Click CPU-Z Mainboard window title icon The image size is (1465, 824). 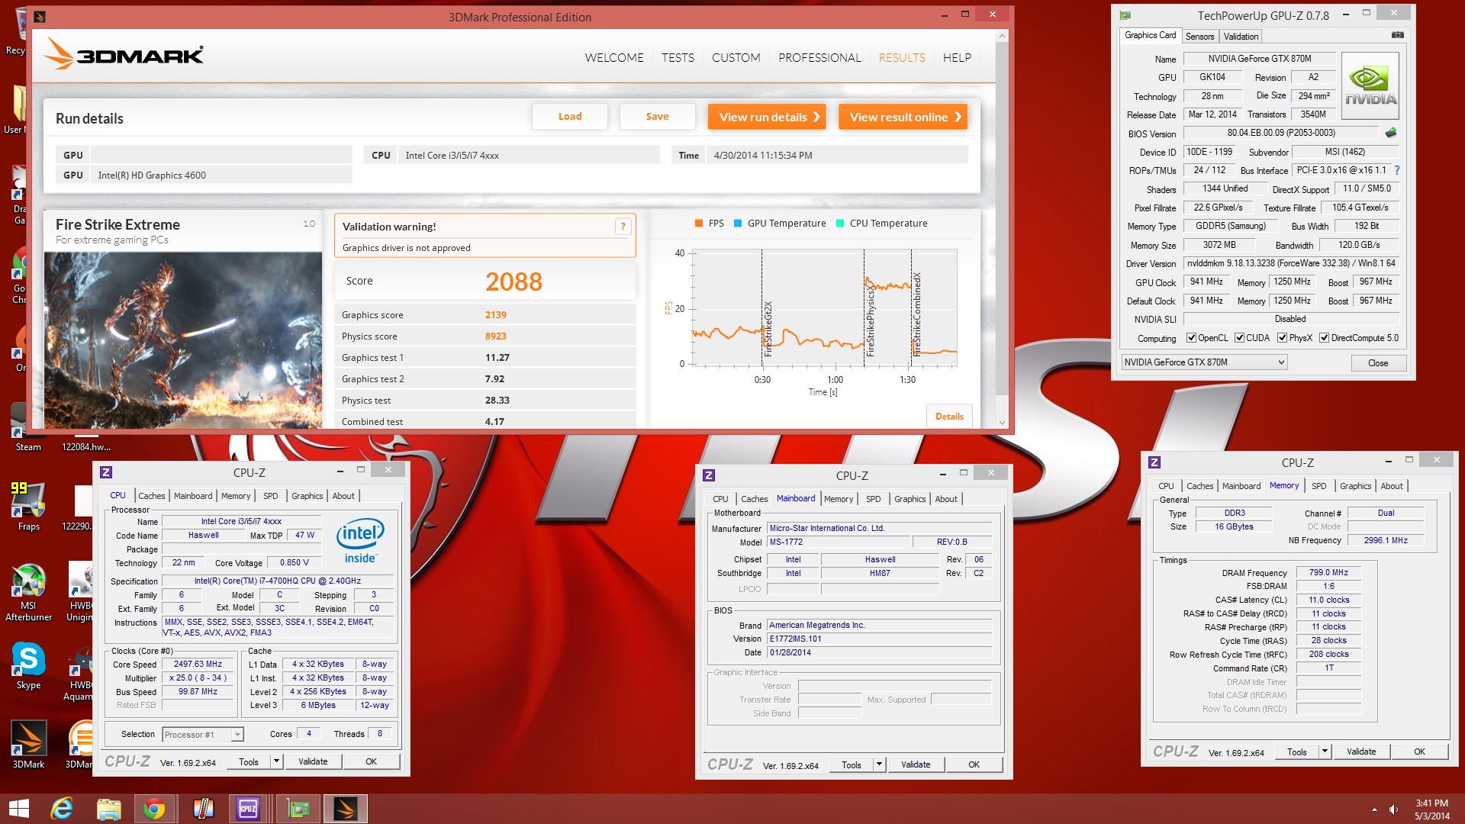pyautogui.click(x=709, y=475)
